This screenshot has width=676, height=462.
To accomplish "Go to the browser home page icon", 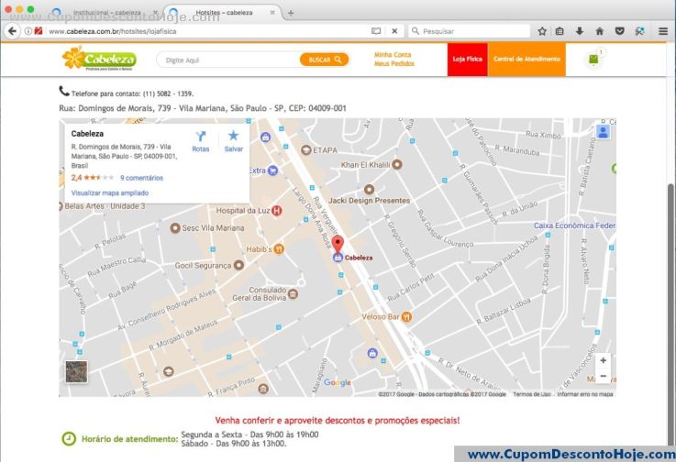I will 599,31.
